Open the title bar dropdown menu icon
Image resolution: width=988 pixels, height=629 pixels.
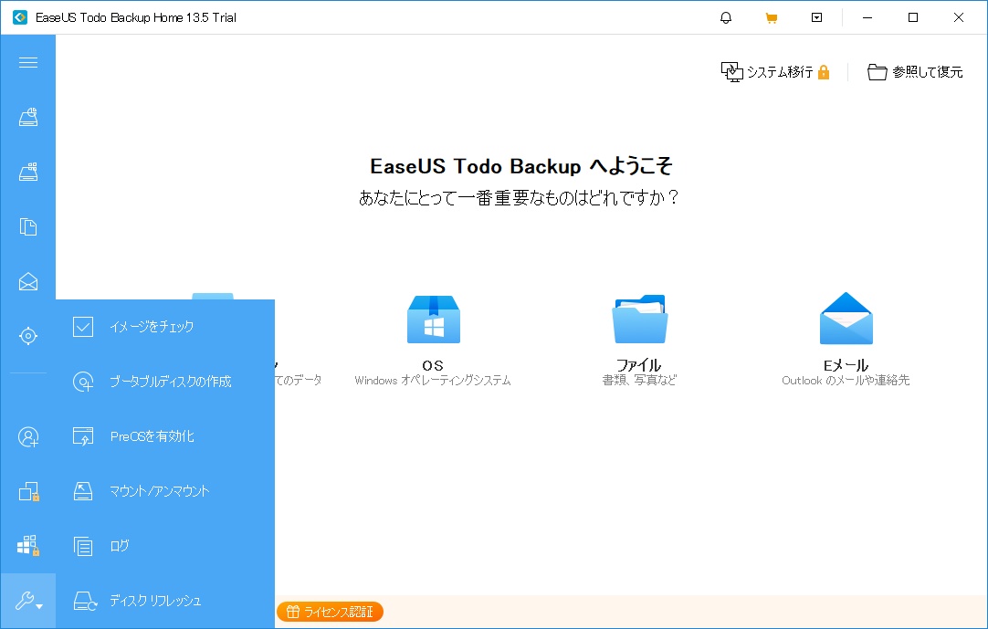[816, 17]
